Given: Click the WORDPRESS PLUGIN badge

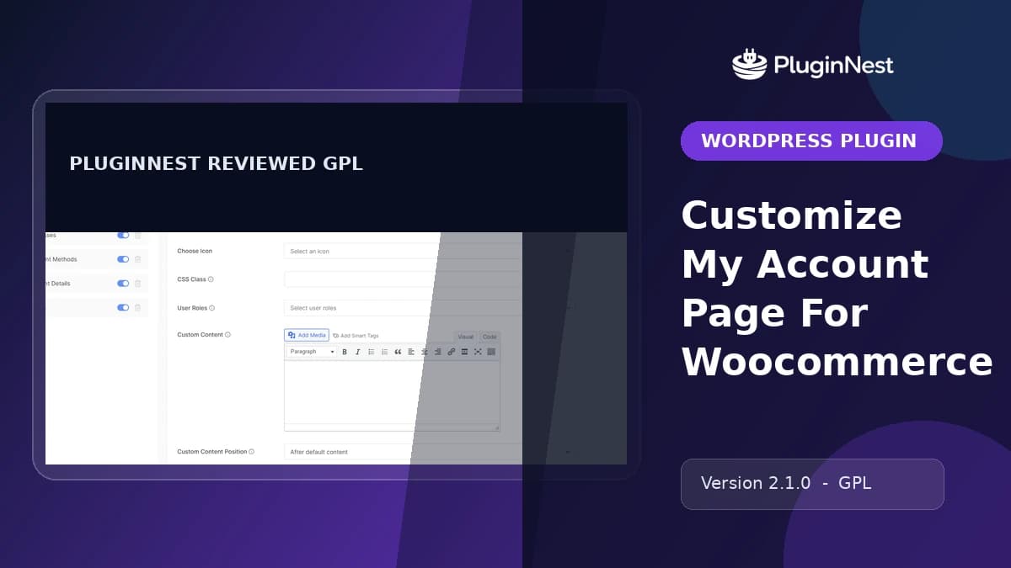Looking at the screenshot, I should point(811,141).
